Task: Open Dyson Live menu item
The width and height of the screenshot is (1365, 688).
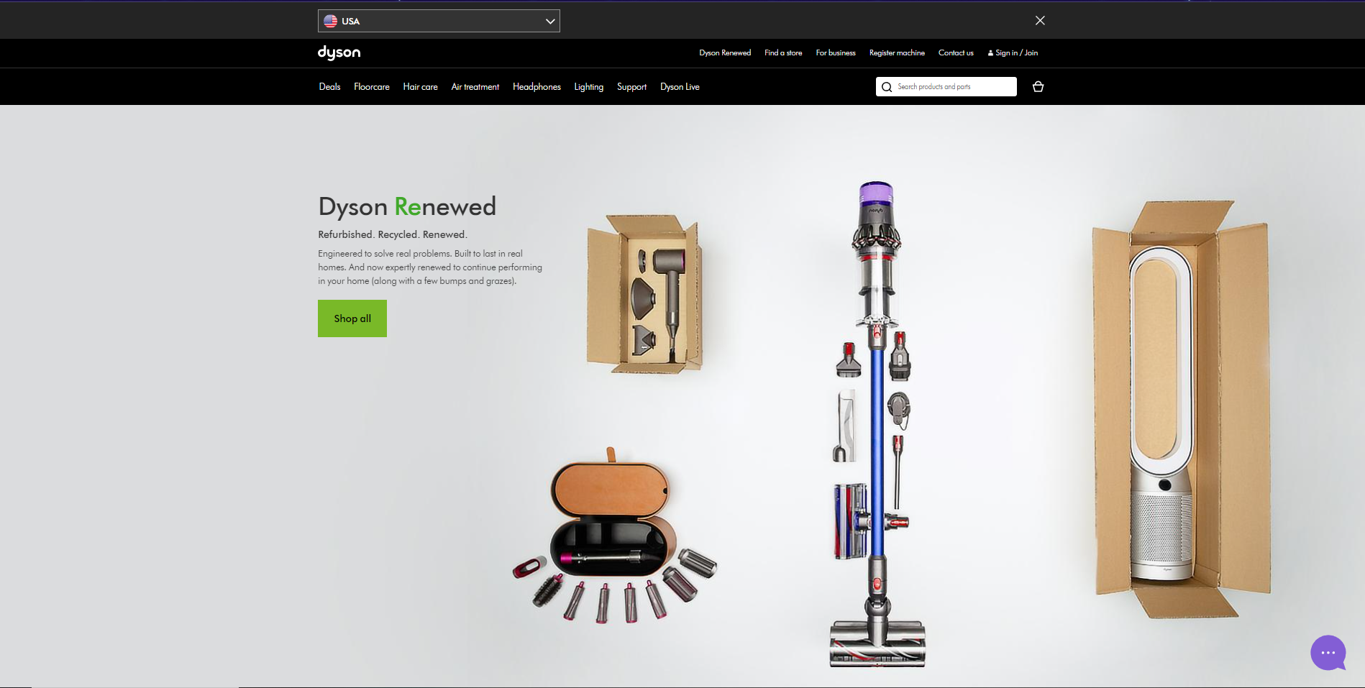Action: [680, 87]
